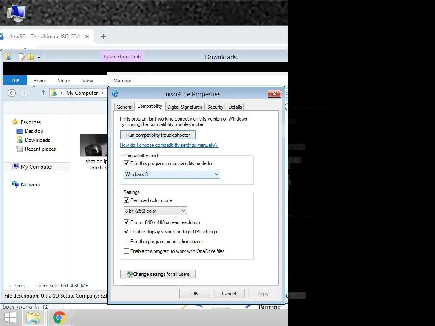Open Desktop under Favorites
Viewport: 435px width, 326px height.
coord(34,131)
